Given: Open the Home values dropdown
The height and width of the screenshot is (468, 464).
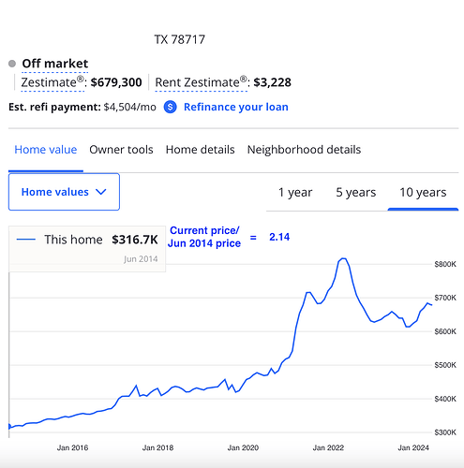Looking at the screenshot, I should [x=64, y=192].
